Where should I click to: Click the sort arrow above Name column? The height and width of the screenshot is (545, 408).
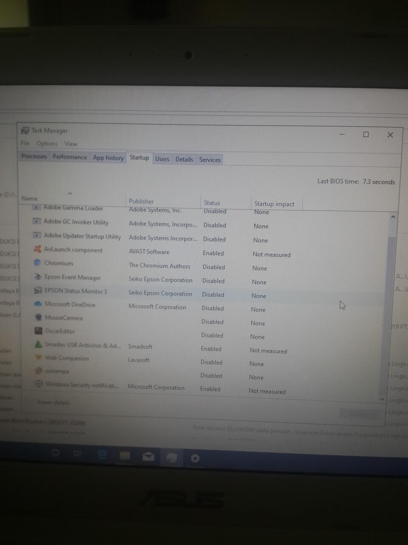pos(70,193)
